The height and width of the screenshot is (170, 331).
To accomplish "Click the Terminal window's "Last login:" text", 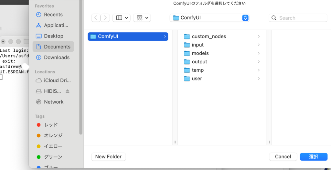I will click(x=14, y=50).
